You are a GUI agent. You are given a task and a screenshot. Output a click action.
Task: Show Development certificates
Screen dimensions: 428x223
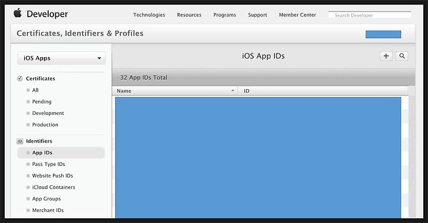tap(48, 113)
